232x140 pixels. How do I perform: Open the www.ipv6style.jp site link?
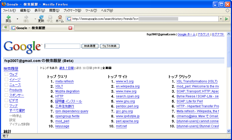pyautogui.click(x=128, y=116)
